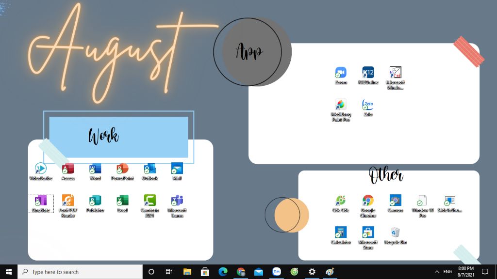Select the SlideToSho... desktop shortcut
This screenshot has width=497, height=279.
click(449, 203)
